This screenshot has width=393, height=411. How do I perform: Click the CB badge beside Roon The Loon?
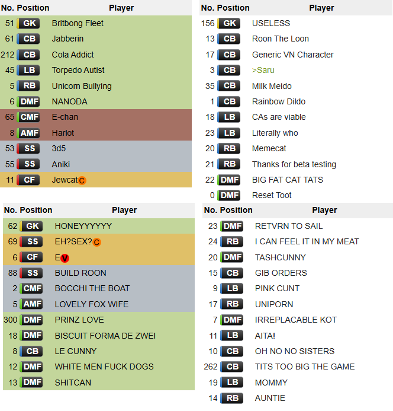(228, 39)
